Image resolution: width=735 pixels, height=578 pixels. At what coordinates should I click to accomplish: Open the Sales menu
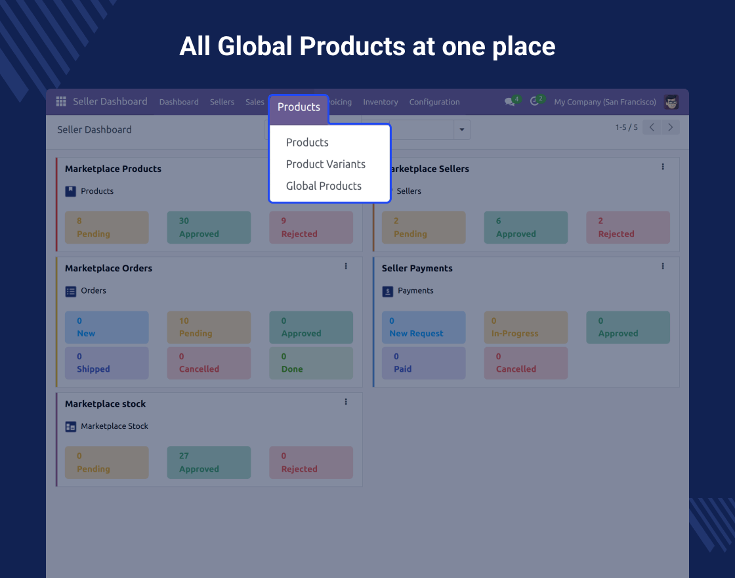(x=255, y=102)
